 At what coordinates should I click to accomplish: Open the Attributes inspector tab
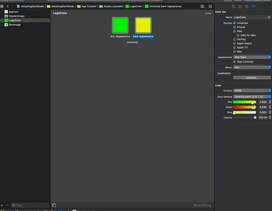pos(254,7)
